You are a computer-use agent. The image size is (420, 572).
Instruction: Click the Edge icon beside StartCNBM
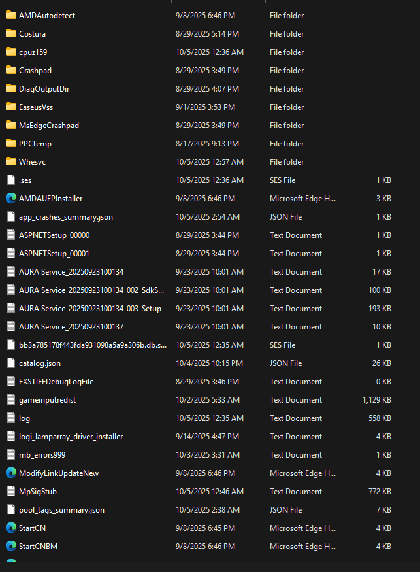click(x=11, y=546)
